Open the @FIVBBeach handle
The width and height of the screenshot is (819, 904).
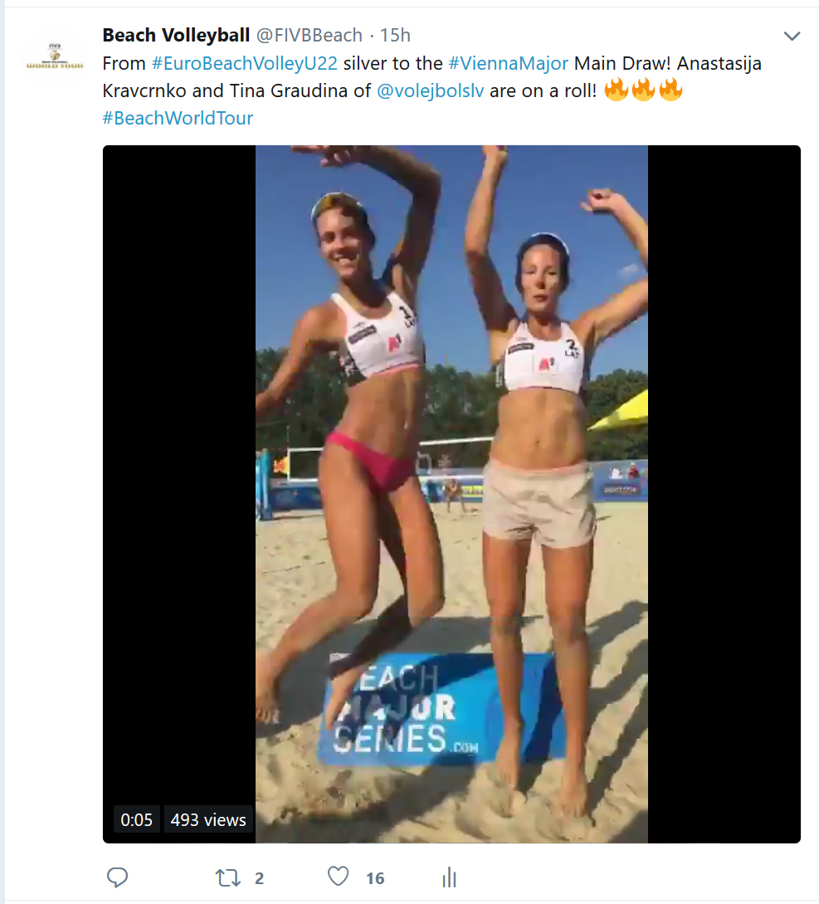[x=310, y=35]
